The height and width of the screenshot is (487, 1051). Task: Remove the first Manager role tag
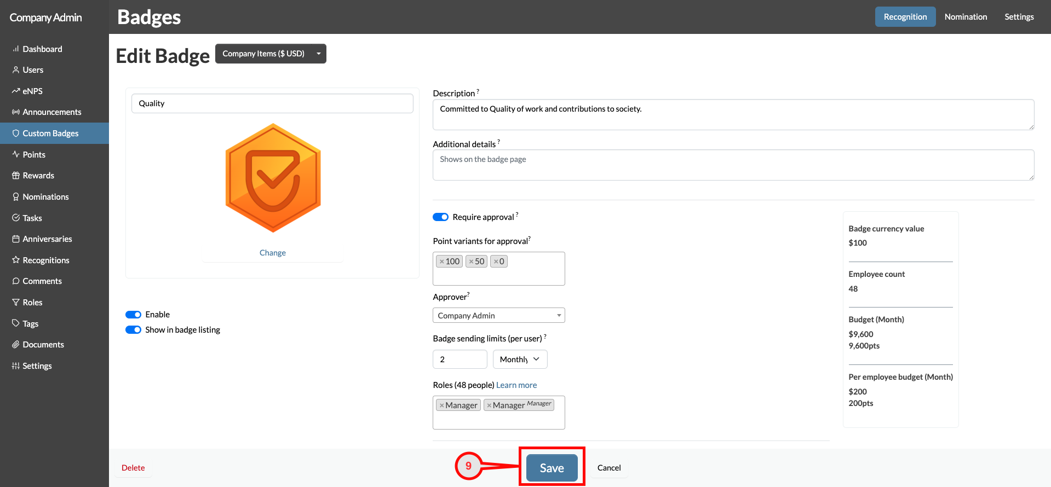[441, 405]
